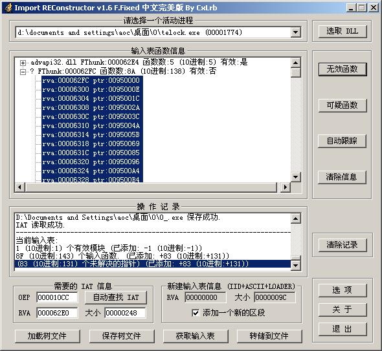Close the Import REConstructor window
The image size is (382, 351).
point(374,8)
